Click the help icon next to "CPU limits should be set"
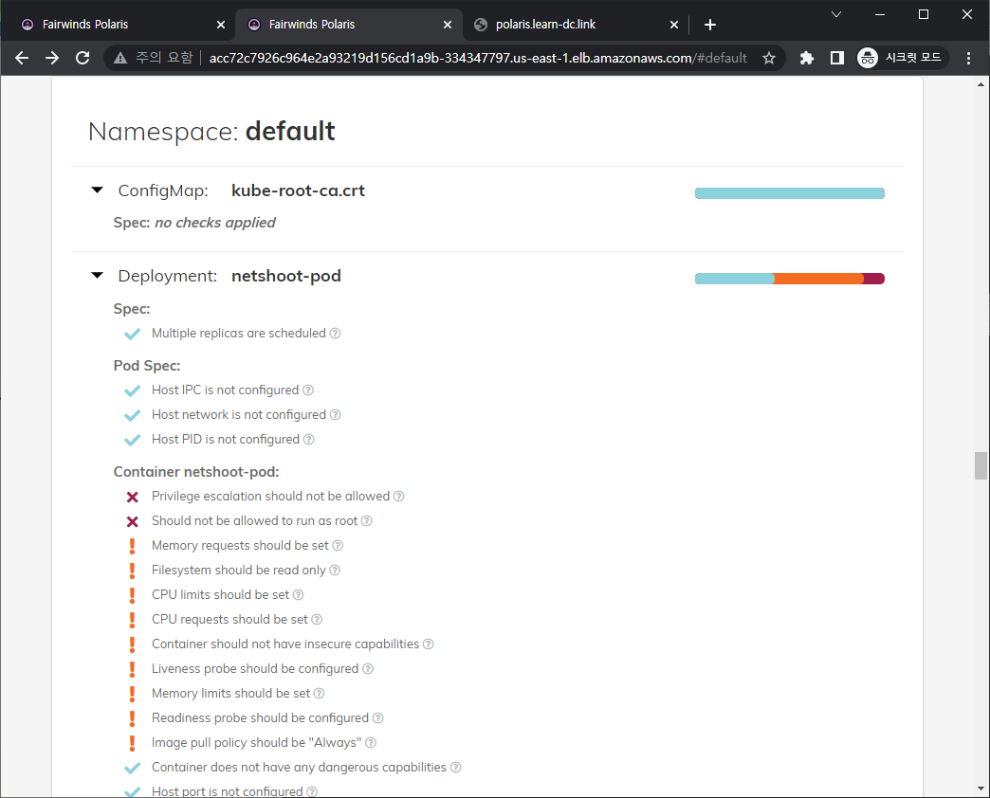Viewport: 990px width, 798px height. (298, 594)
